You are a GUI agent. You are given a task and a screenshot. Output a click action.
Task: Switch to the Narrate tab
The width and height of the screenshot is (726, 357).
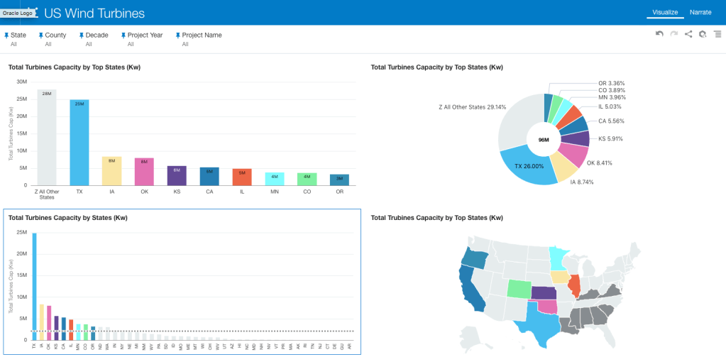tap(700, 12)
